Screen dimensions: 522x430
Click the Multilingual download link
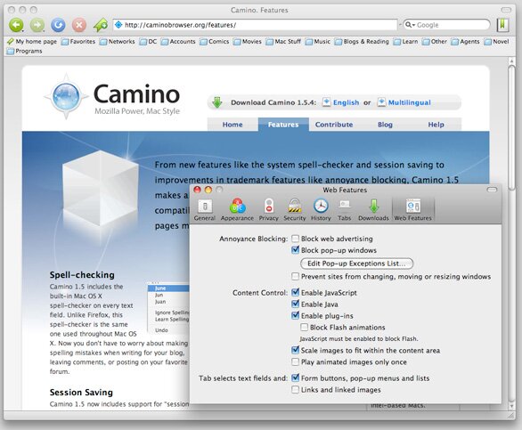[410, 102]
